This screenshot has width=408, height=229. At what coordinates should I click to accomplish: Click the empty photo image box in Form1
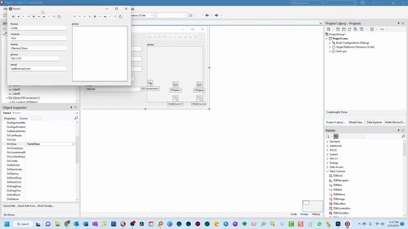[100, 53]
